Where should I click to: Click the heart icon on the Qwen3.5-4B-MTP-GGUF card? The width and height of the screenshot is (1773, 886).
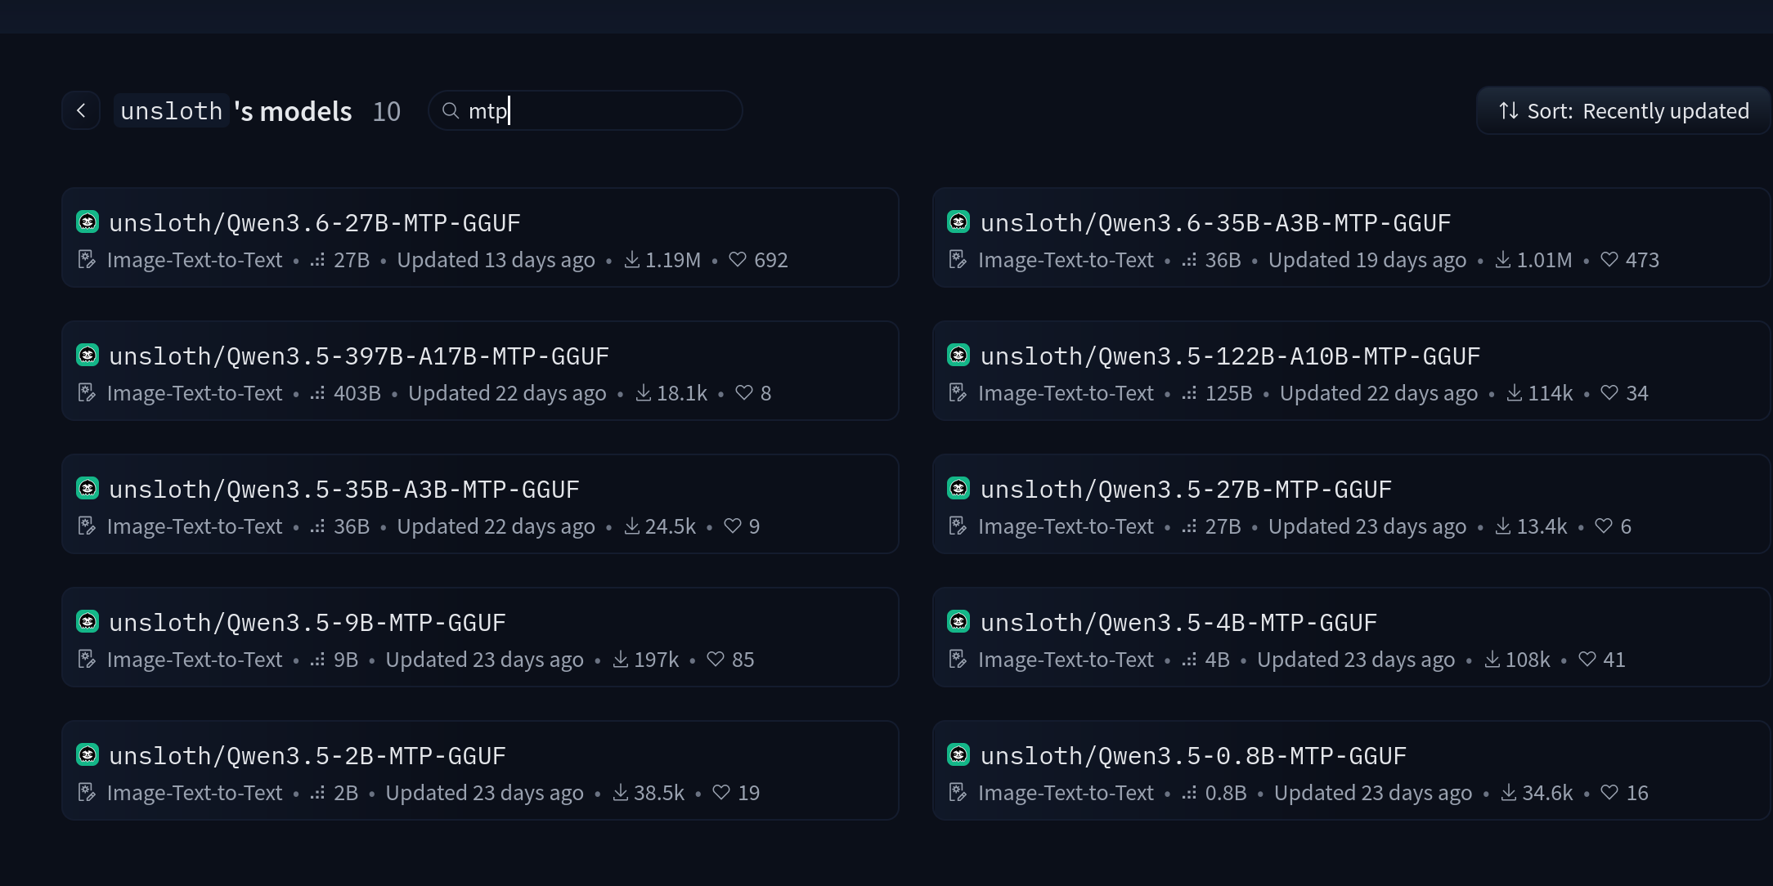pos(1587,659)
